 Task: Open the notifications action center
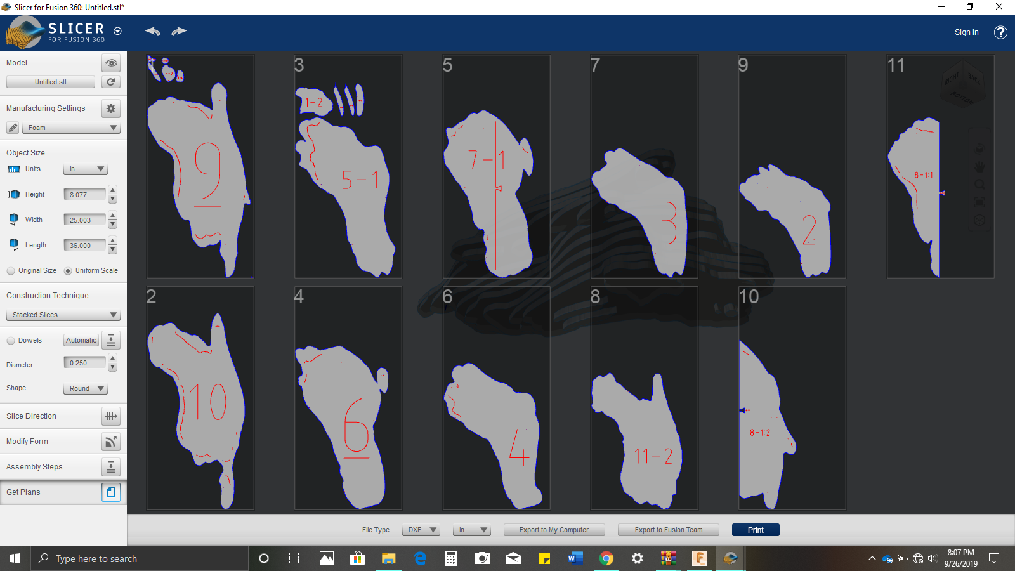(994, 558)
